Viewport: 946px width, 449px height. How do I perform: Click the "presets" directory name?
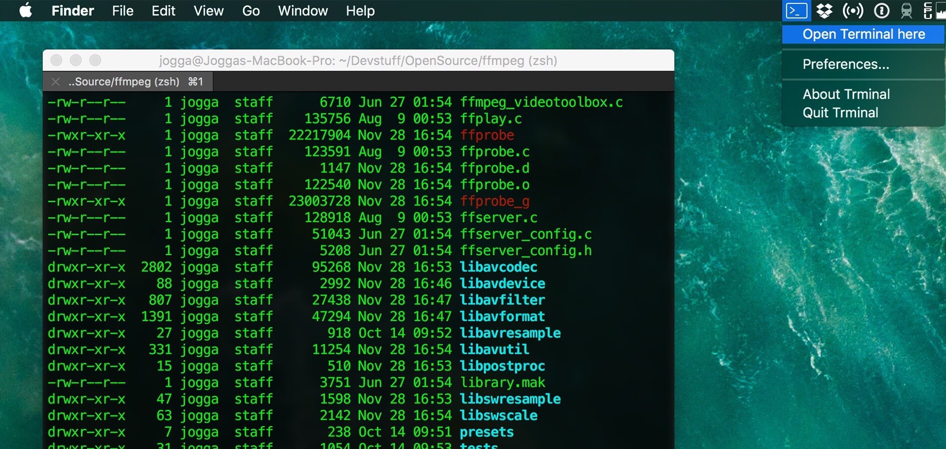(487, 432)
